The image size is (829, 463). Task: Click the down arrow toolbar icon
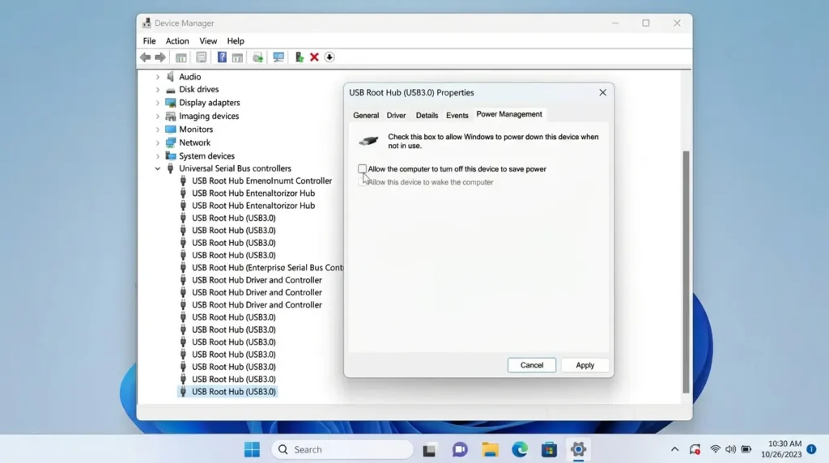(329, 57)
